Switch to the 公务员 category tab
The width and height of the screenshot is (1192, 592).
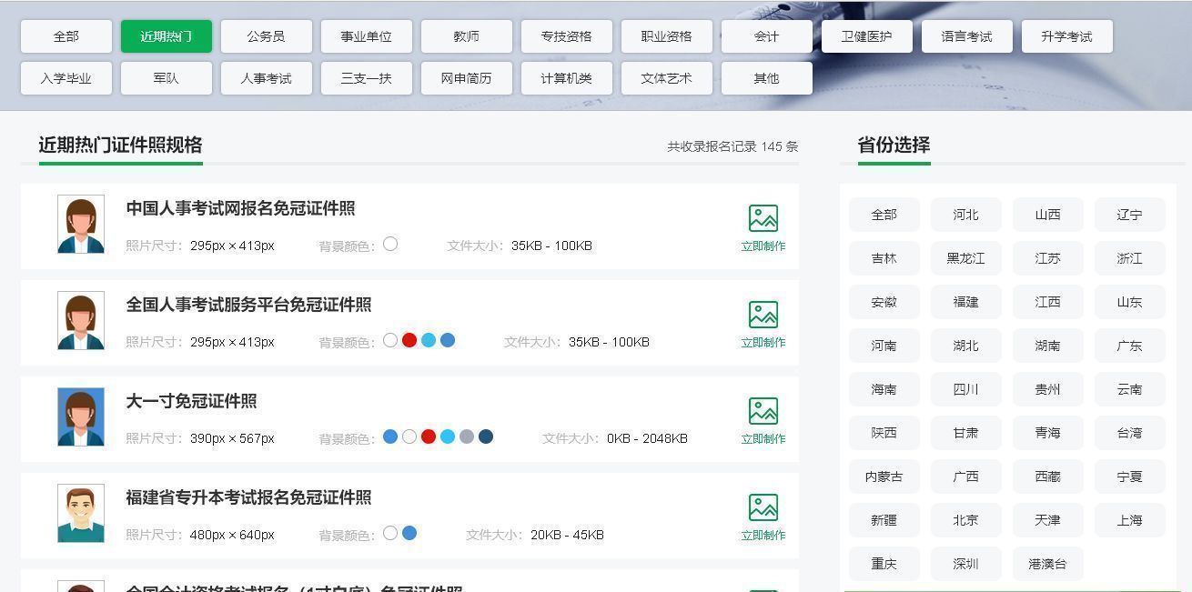(x=266, y=36)
